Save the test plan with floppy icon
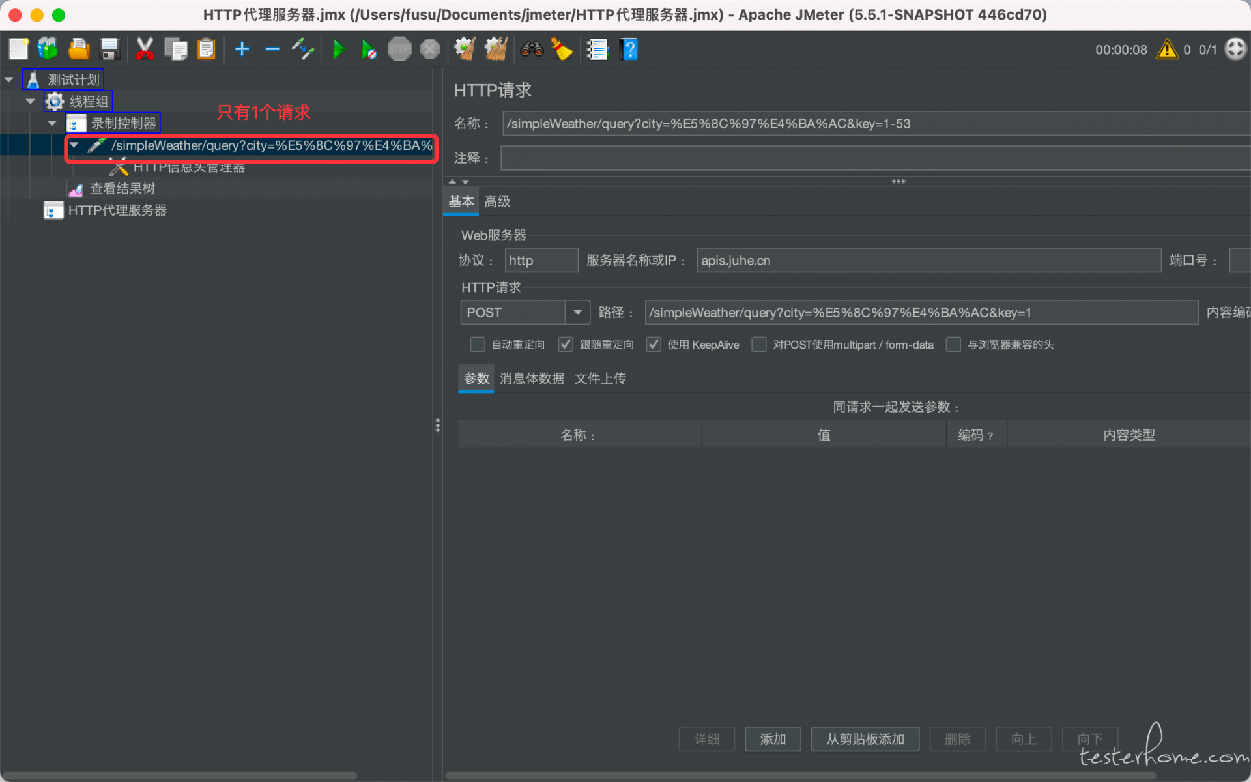Viewport: 1251px width, 782px height. (x=109, y=49)
